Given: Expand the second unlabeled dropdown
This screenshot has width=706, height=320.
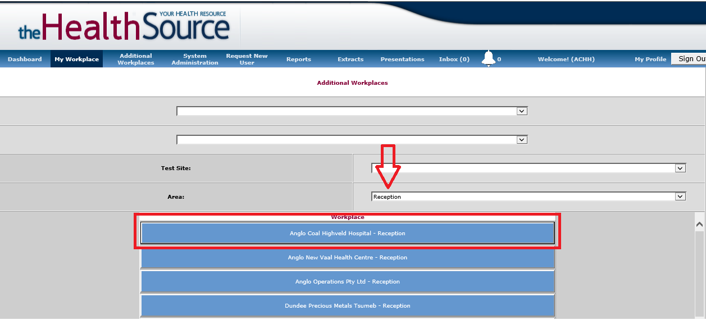Looking at the screenshot, I should (x=352, y=139).
